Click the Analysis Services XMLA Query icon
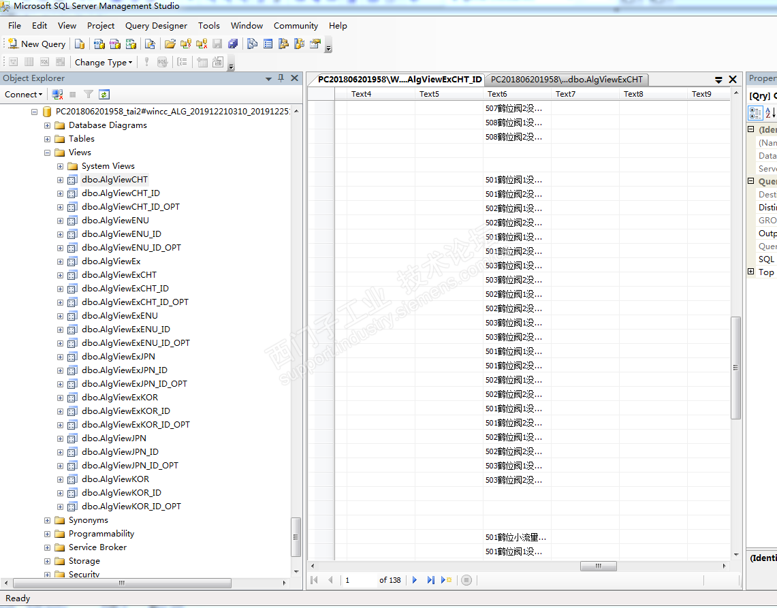The height and width of the screenshot is (608, 777). 131,44
